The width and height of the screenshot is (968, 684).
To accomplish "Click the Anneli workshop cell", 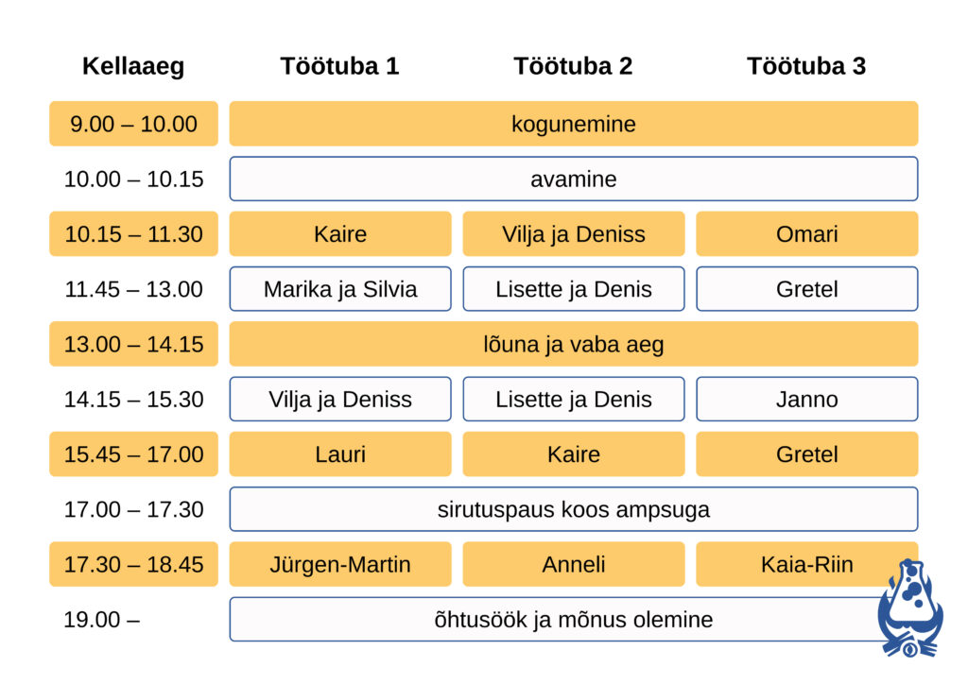I will coord(573,565).
